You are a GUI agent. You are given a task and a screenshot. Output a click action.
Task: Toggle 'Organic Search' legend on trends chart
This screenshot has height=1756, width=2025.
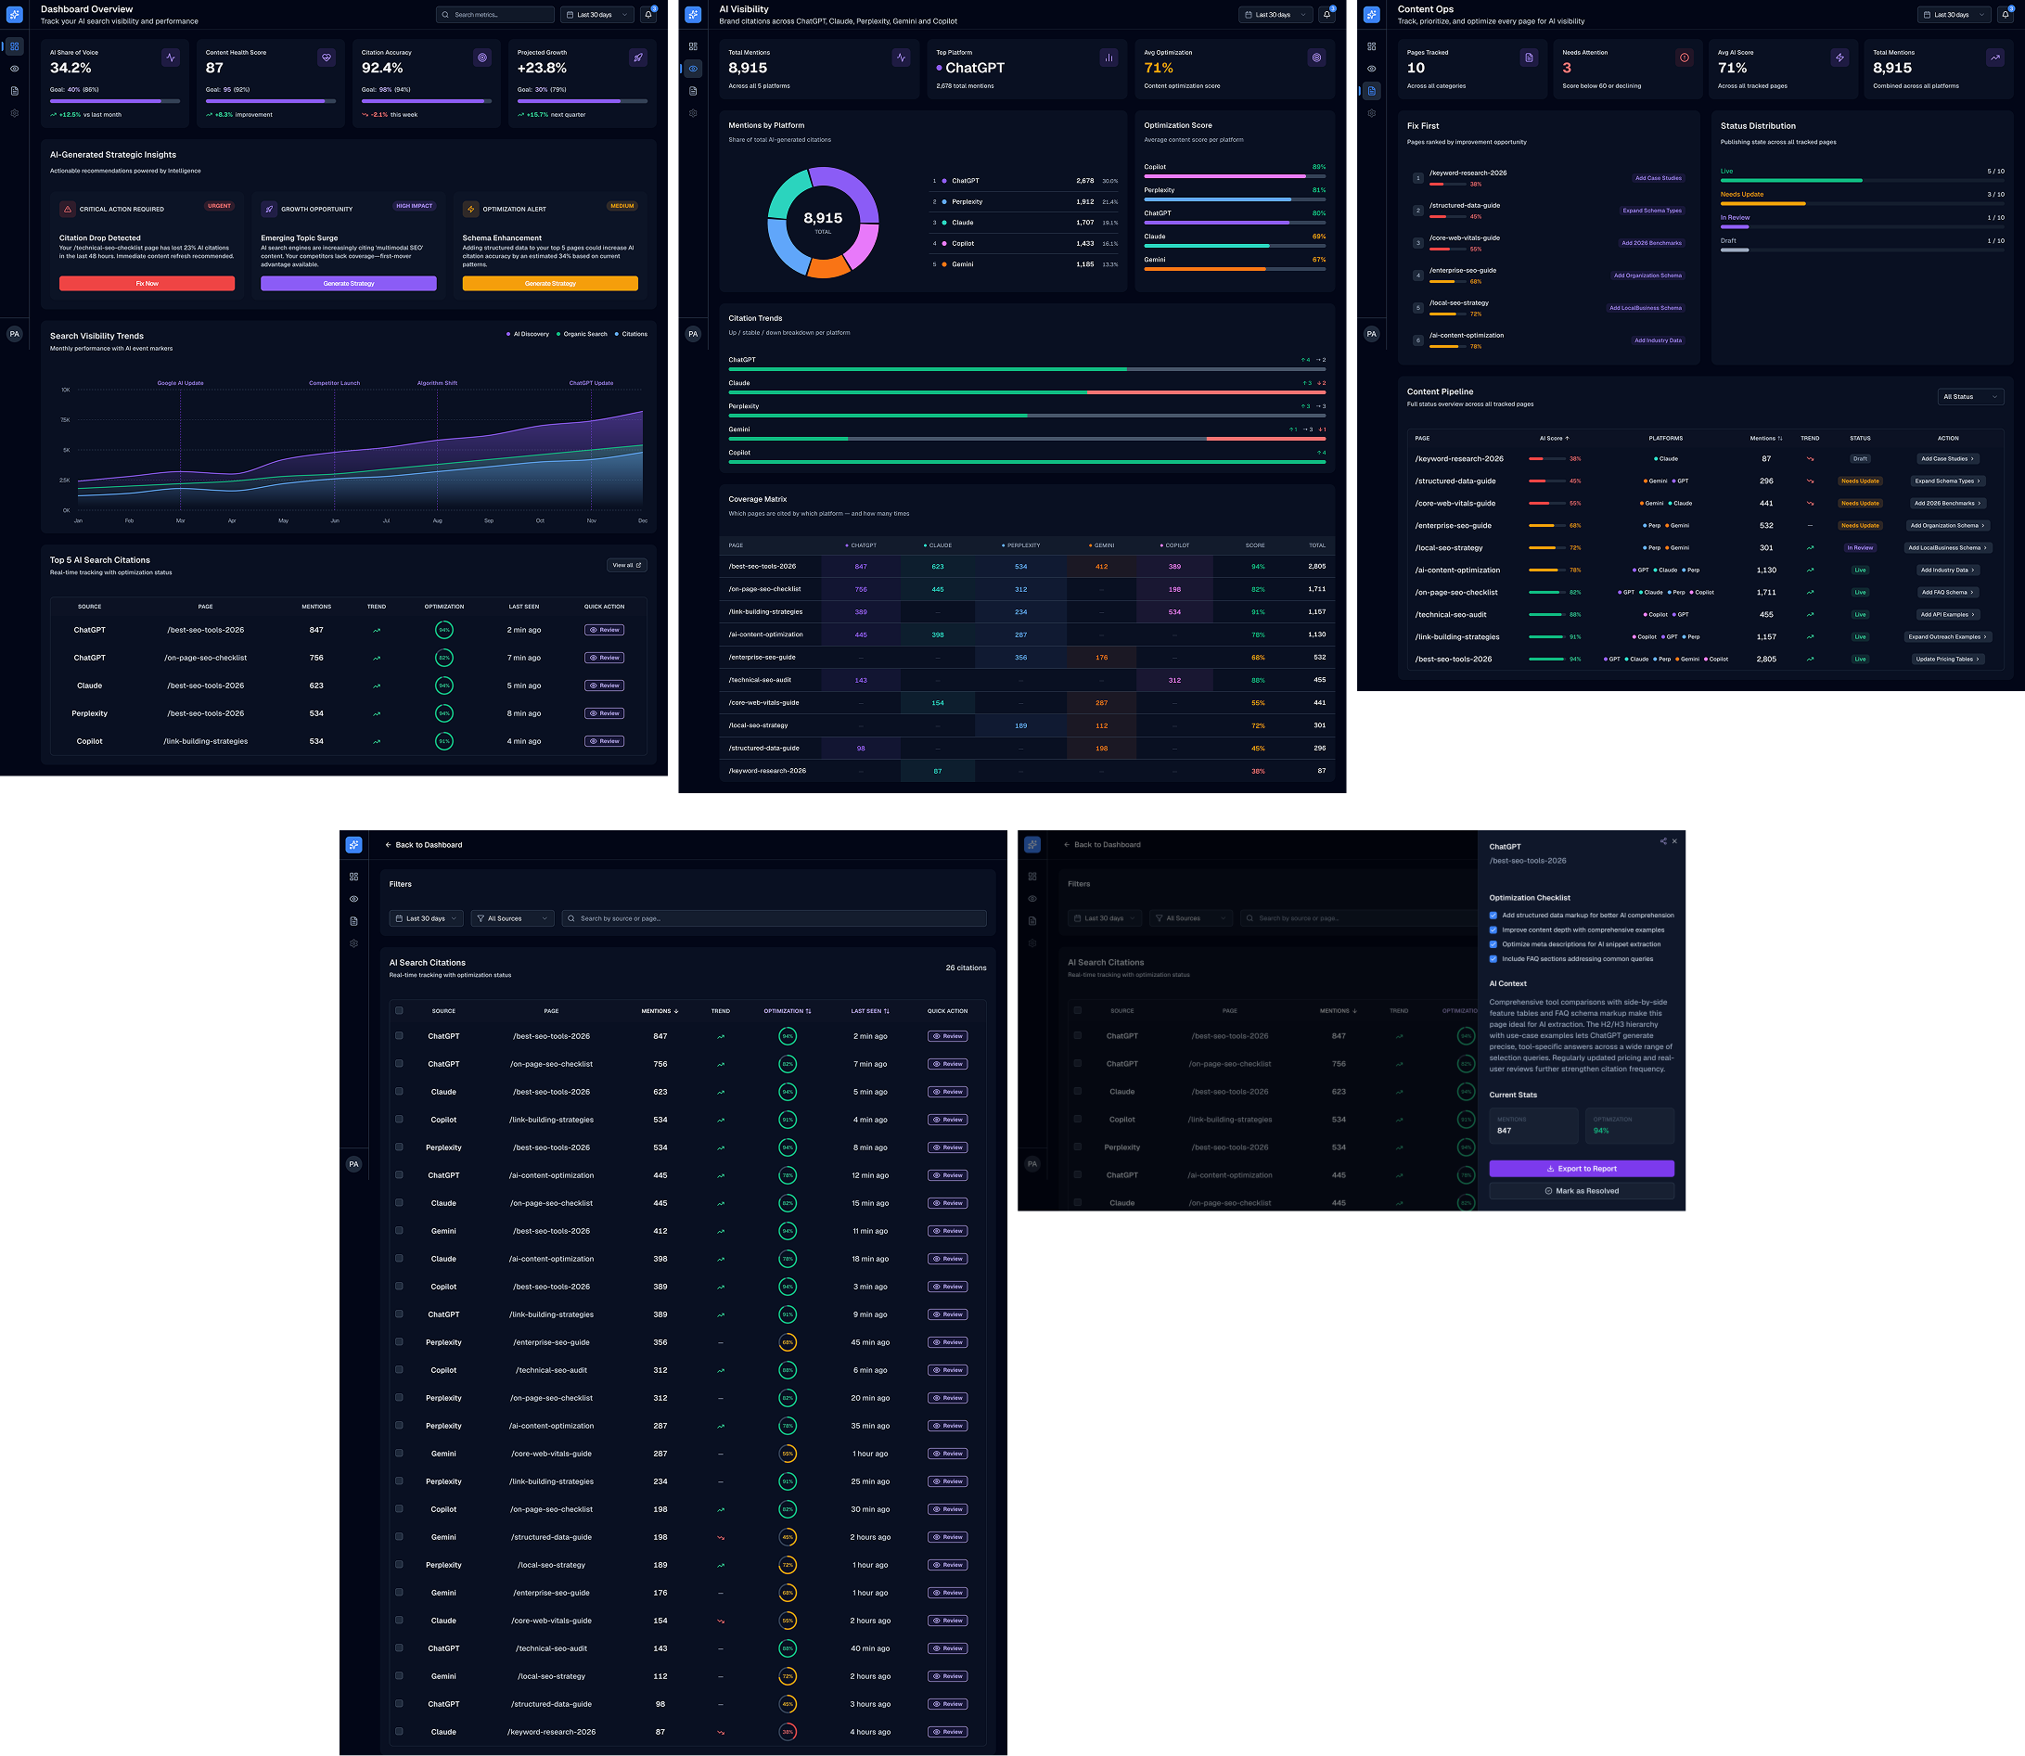tap(582, 334)
